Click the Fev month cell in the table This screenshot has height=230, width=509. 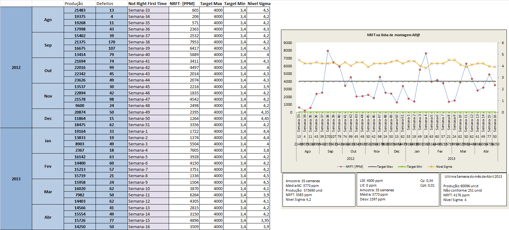click(x=48, y=166)
